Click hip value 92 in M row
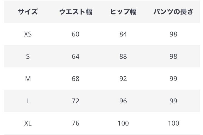 click(x=123, y=79)
